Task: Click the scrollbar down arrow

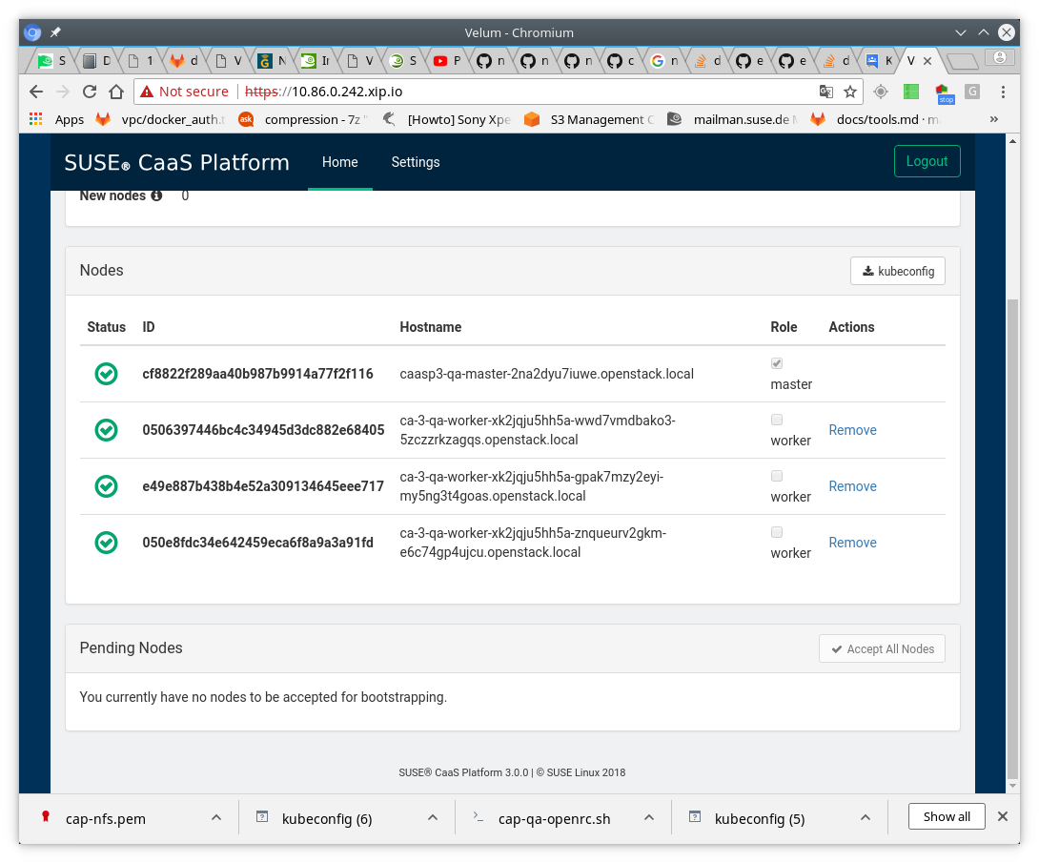Action: tap(1012, 786)
